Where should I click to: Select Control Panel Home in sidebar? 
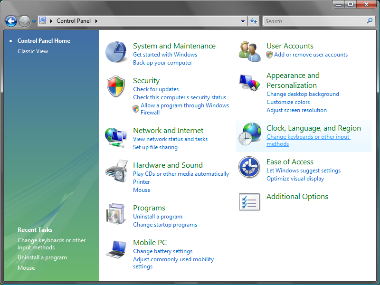coord(44,41)
